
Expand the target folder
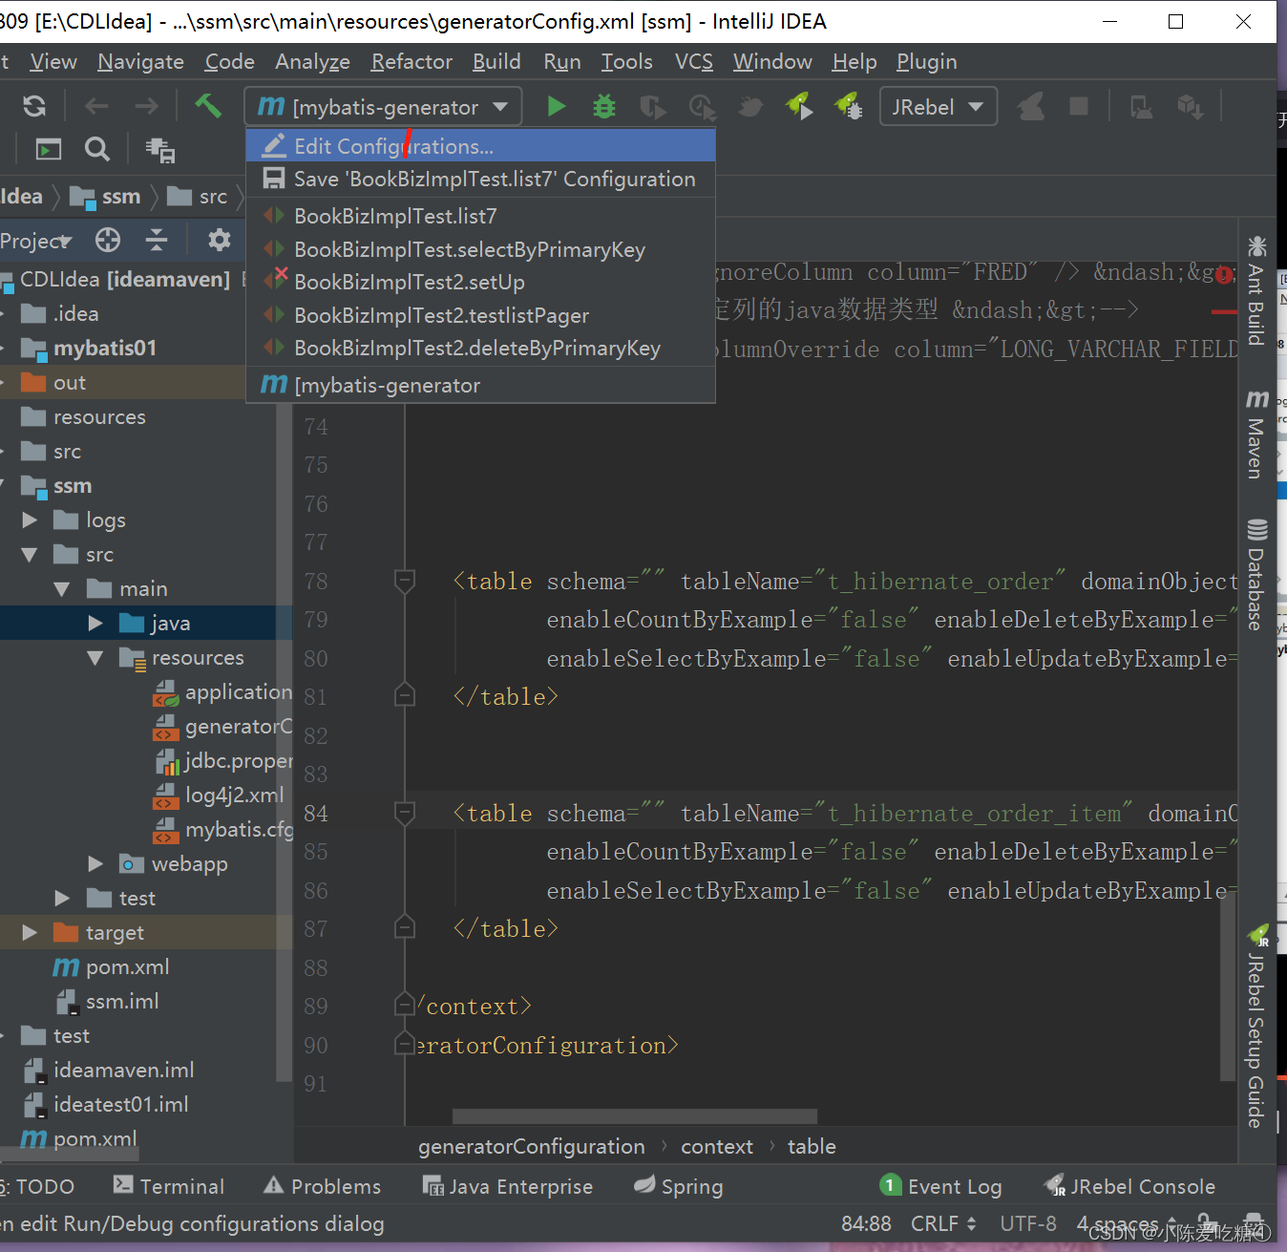pyautogui.click(x=30, y=933)
